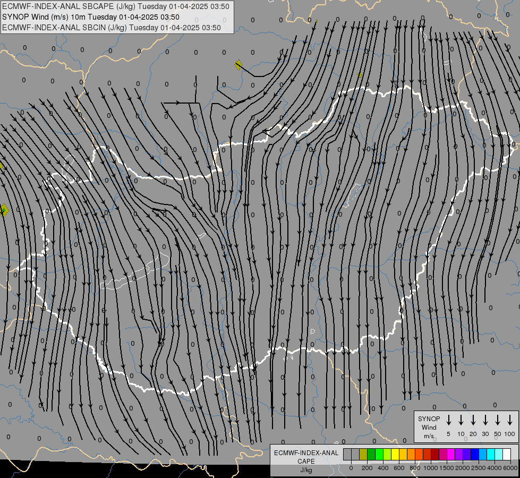
Task: Pick the orange-red swatch right of 800 tick
Action: tap(419, 454)
